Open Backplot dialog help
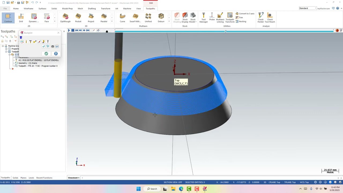The image size is (343, 193). click(x=56, y=54)
